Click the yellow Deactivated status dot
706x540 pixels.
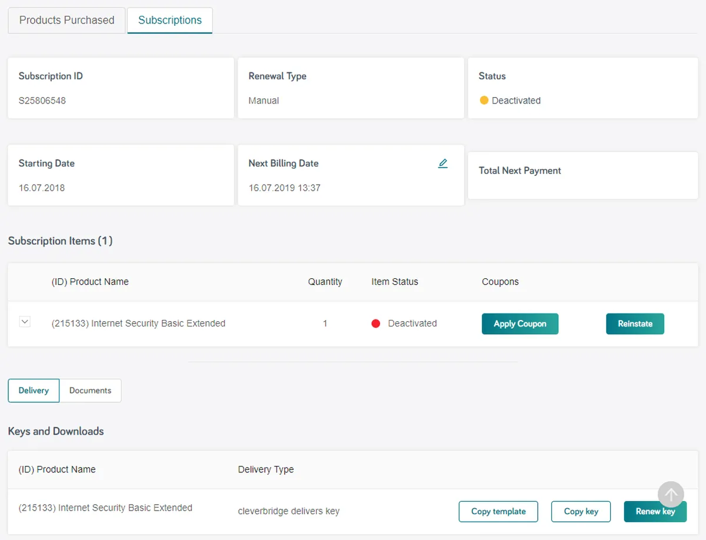pyautogui.click(x=484, y=101)
